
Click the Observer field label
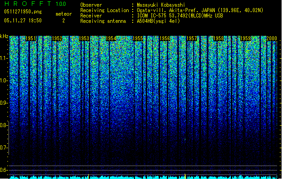pyautogui.click(x=91, y=5)
